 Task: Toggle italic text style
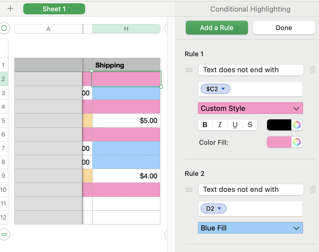(220, 125)
